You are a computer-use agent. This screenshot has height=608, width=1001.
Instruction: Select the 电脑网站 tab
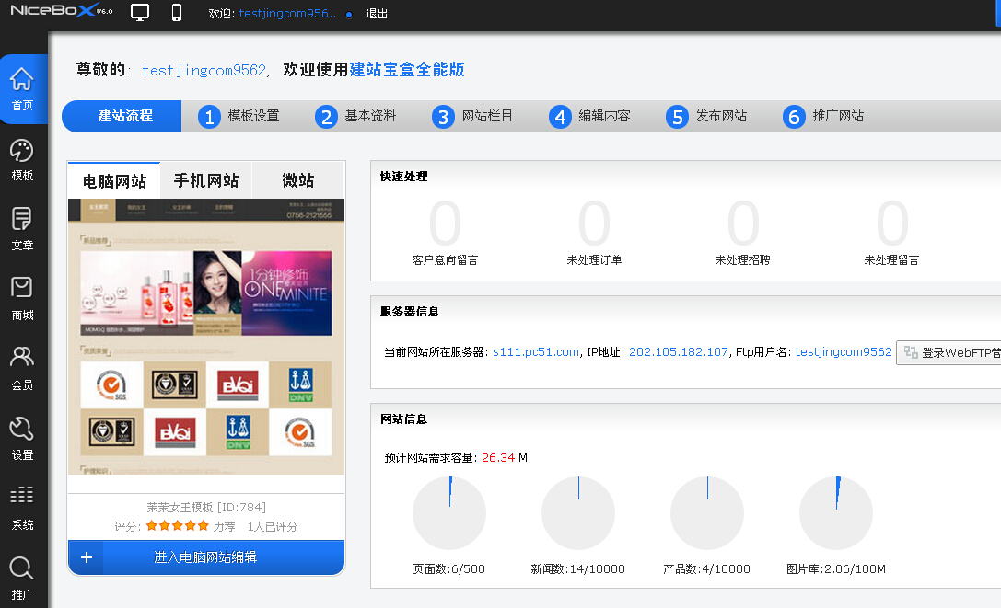114,180
